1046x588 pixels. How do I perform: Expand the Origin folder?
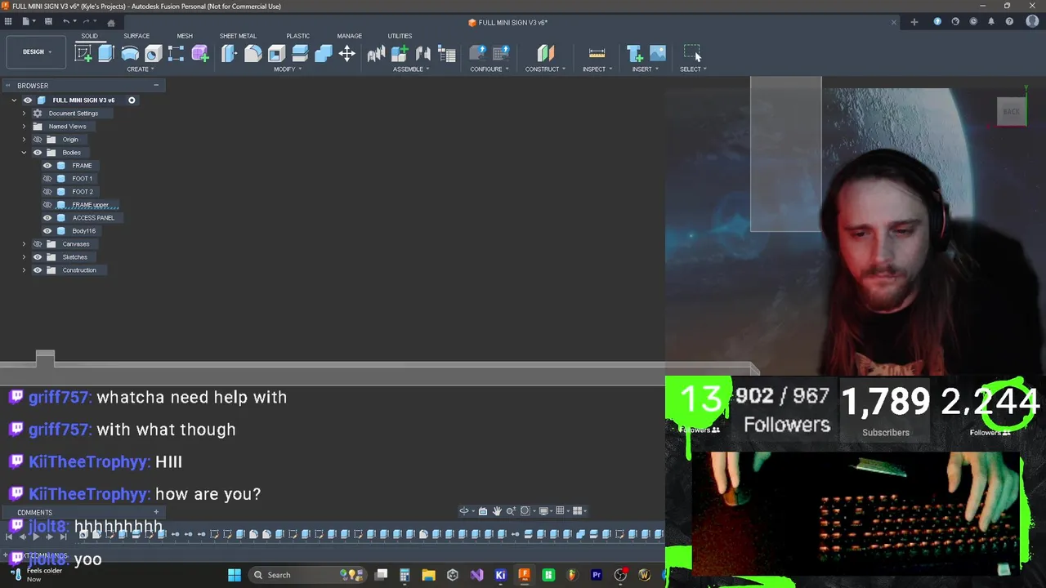(x=24, y=140)
